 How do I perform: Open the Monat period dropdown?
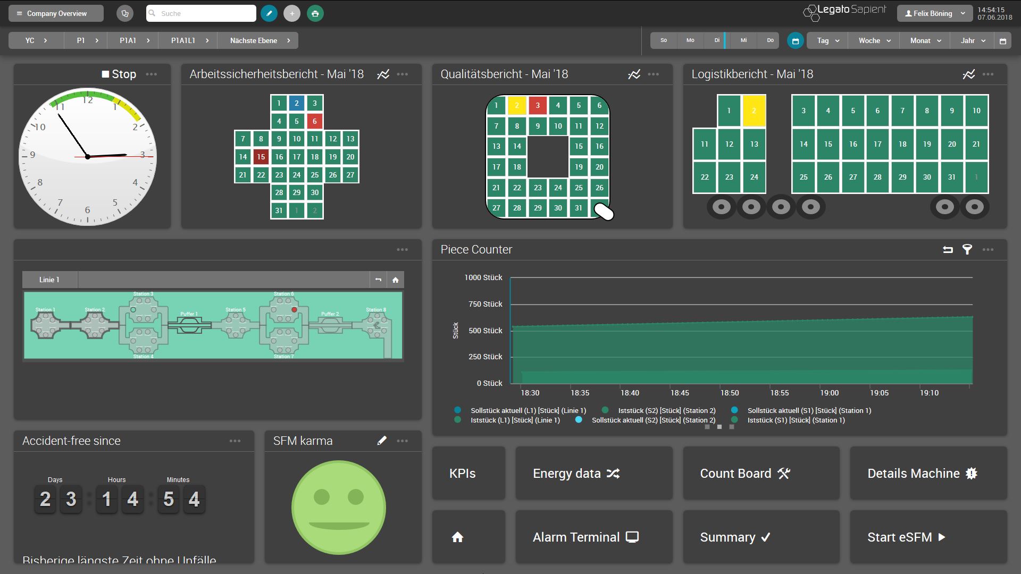pyautogui.click(x=925, y=40)
